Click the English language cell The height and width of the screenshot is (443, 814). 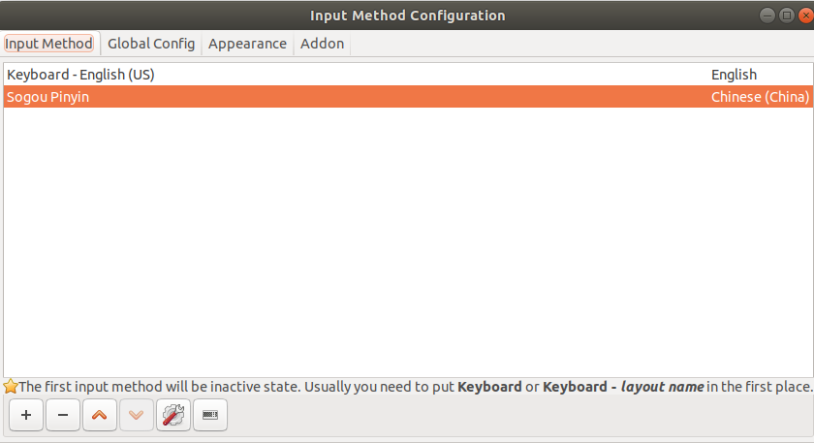pyautogui.click(x=734, y=75)
